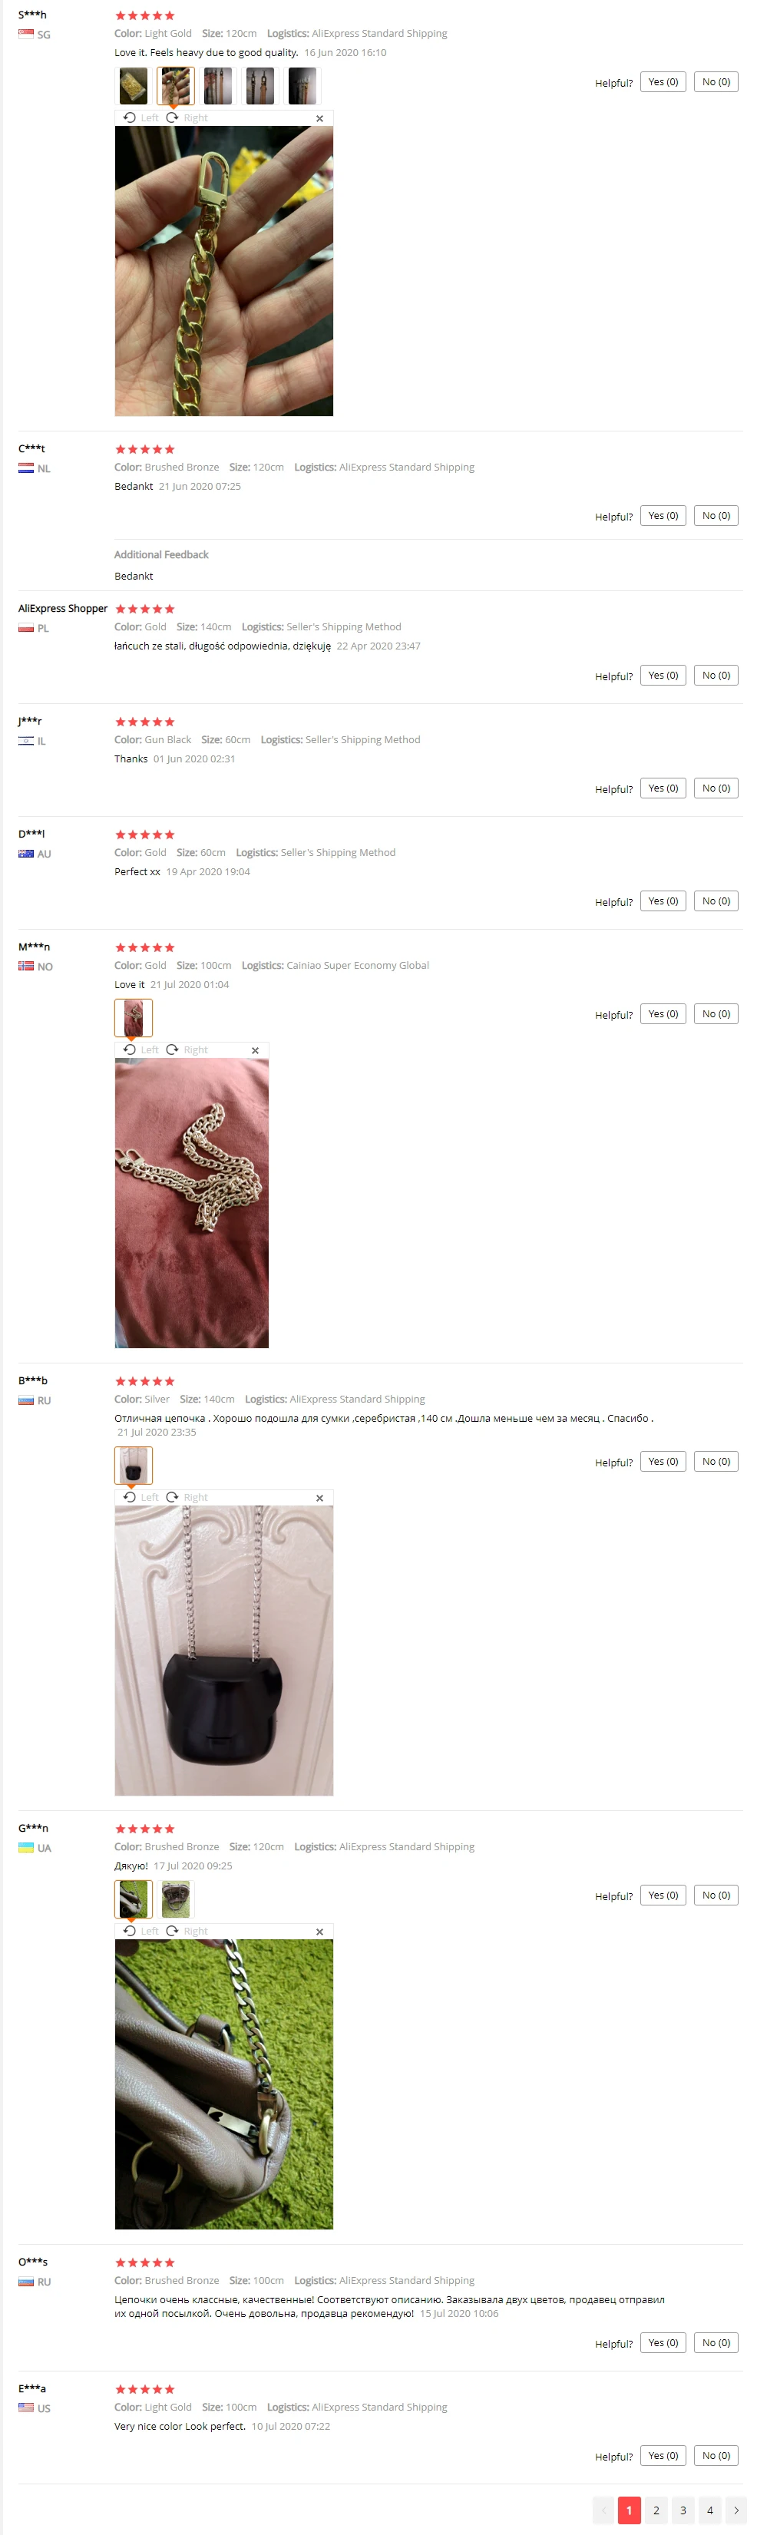Rotate G***n's bag photo right
Screen dimensions: 757x2535
[x=187, y=1931]
